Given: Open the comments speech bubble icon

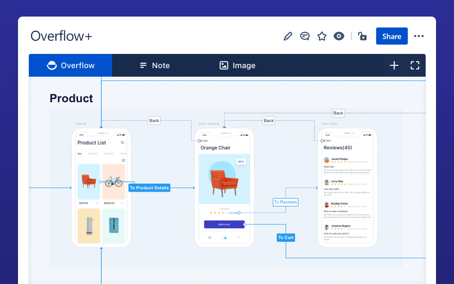Looking at the screenshot, I should [305, 36].
